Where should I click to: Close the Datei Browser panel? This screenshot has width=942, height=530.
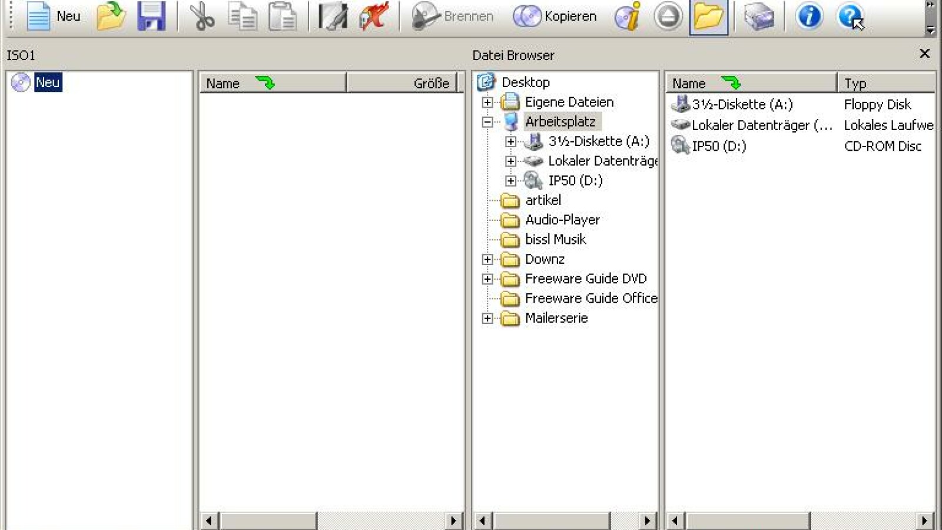click(924, 54)
